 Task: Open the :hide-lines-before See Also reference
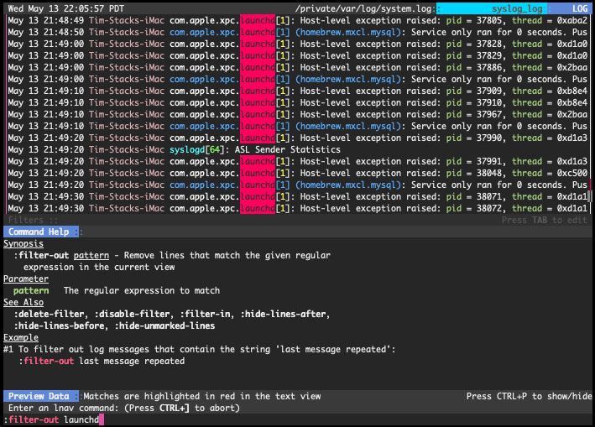pyautogui.click(x=57, y=325)
